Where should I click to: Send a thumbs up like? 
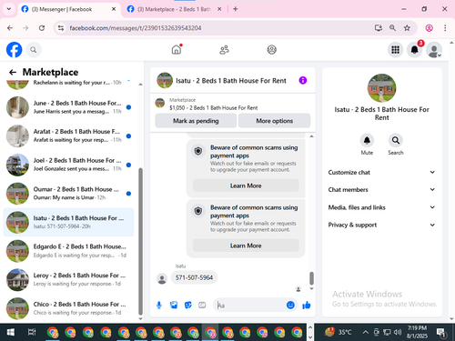(x=307, y=305)
